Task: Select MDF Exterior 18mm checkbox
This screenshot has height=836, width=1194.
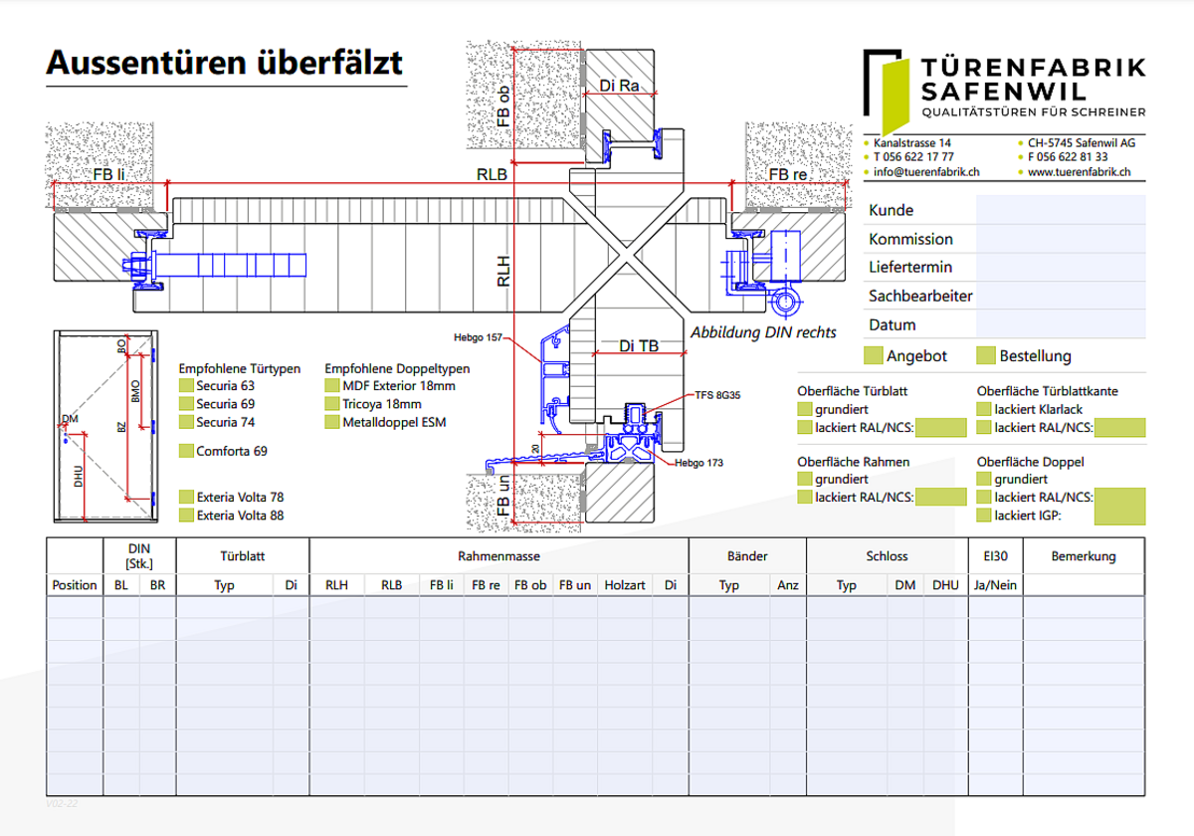Action: tap(332, 385)
